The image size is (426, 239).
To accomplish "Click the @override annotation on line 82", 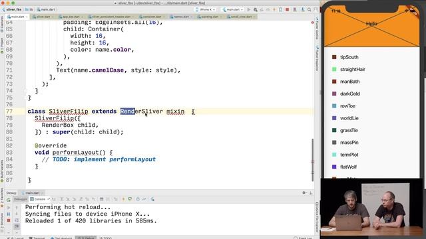I will 51,145.
